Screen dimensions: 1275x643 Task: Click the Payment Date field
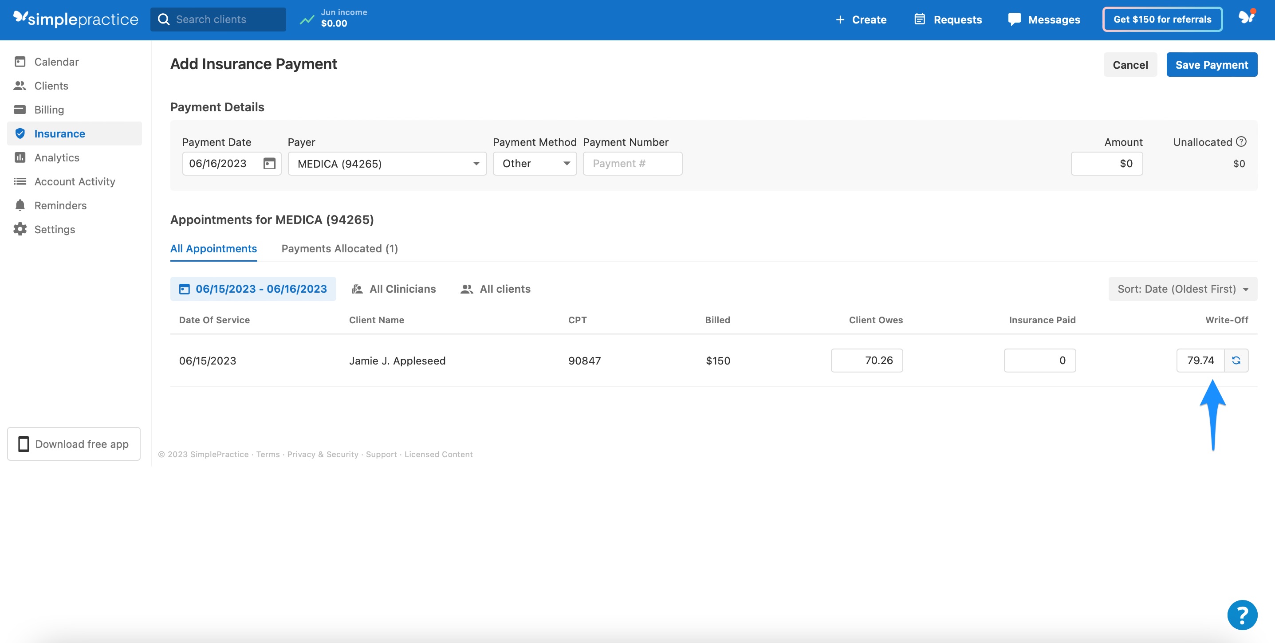coord(231,164)
